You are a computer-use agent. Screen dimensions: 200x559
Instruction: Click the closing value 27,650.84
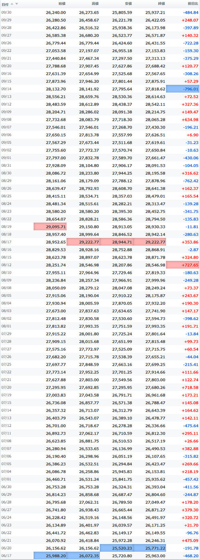click(155, 150)
